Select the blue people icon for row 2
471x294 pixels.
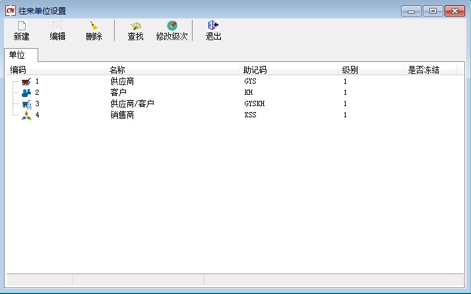pyautogui.click(x=26, y=93)
